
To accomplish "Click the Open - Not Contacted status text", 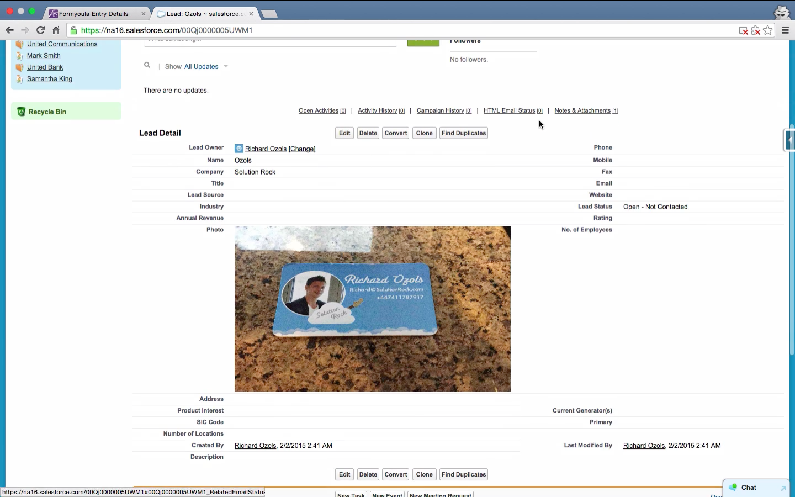I will 655,207.
